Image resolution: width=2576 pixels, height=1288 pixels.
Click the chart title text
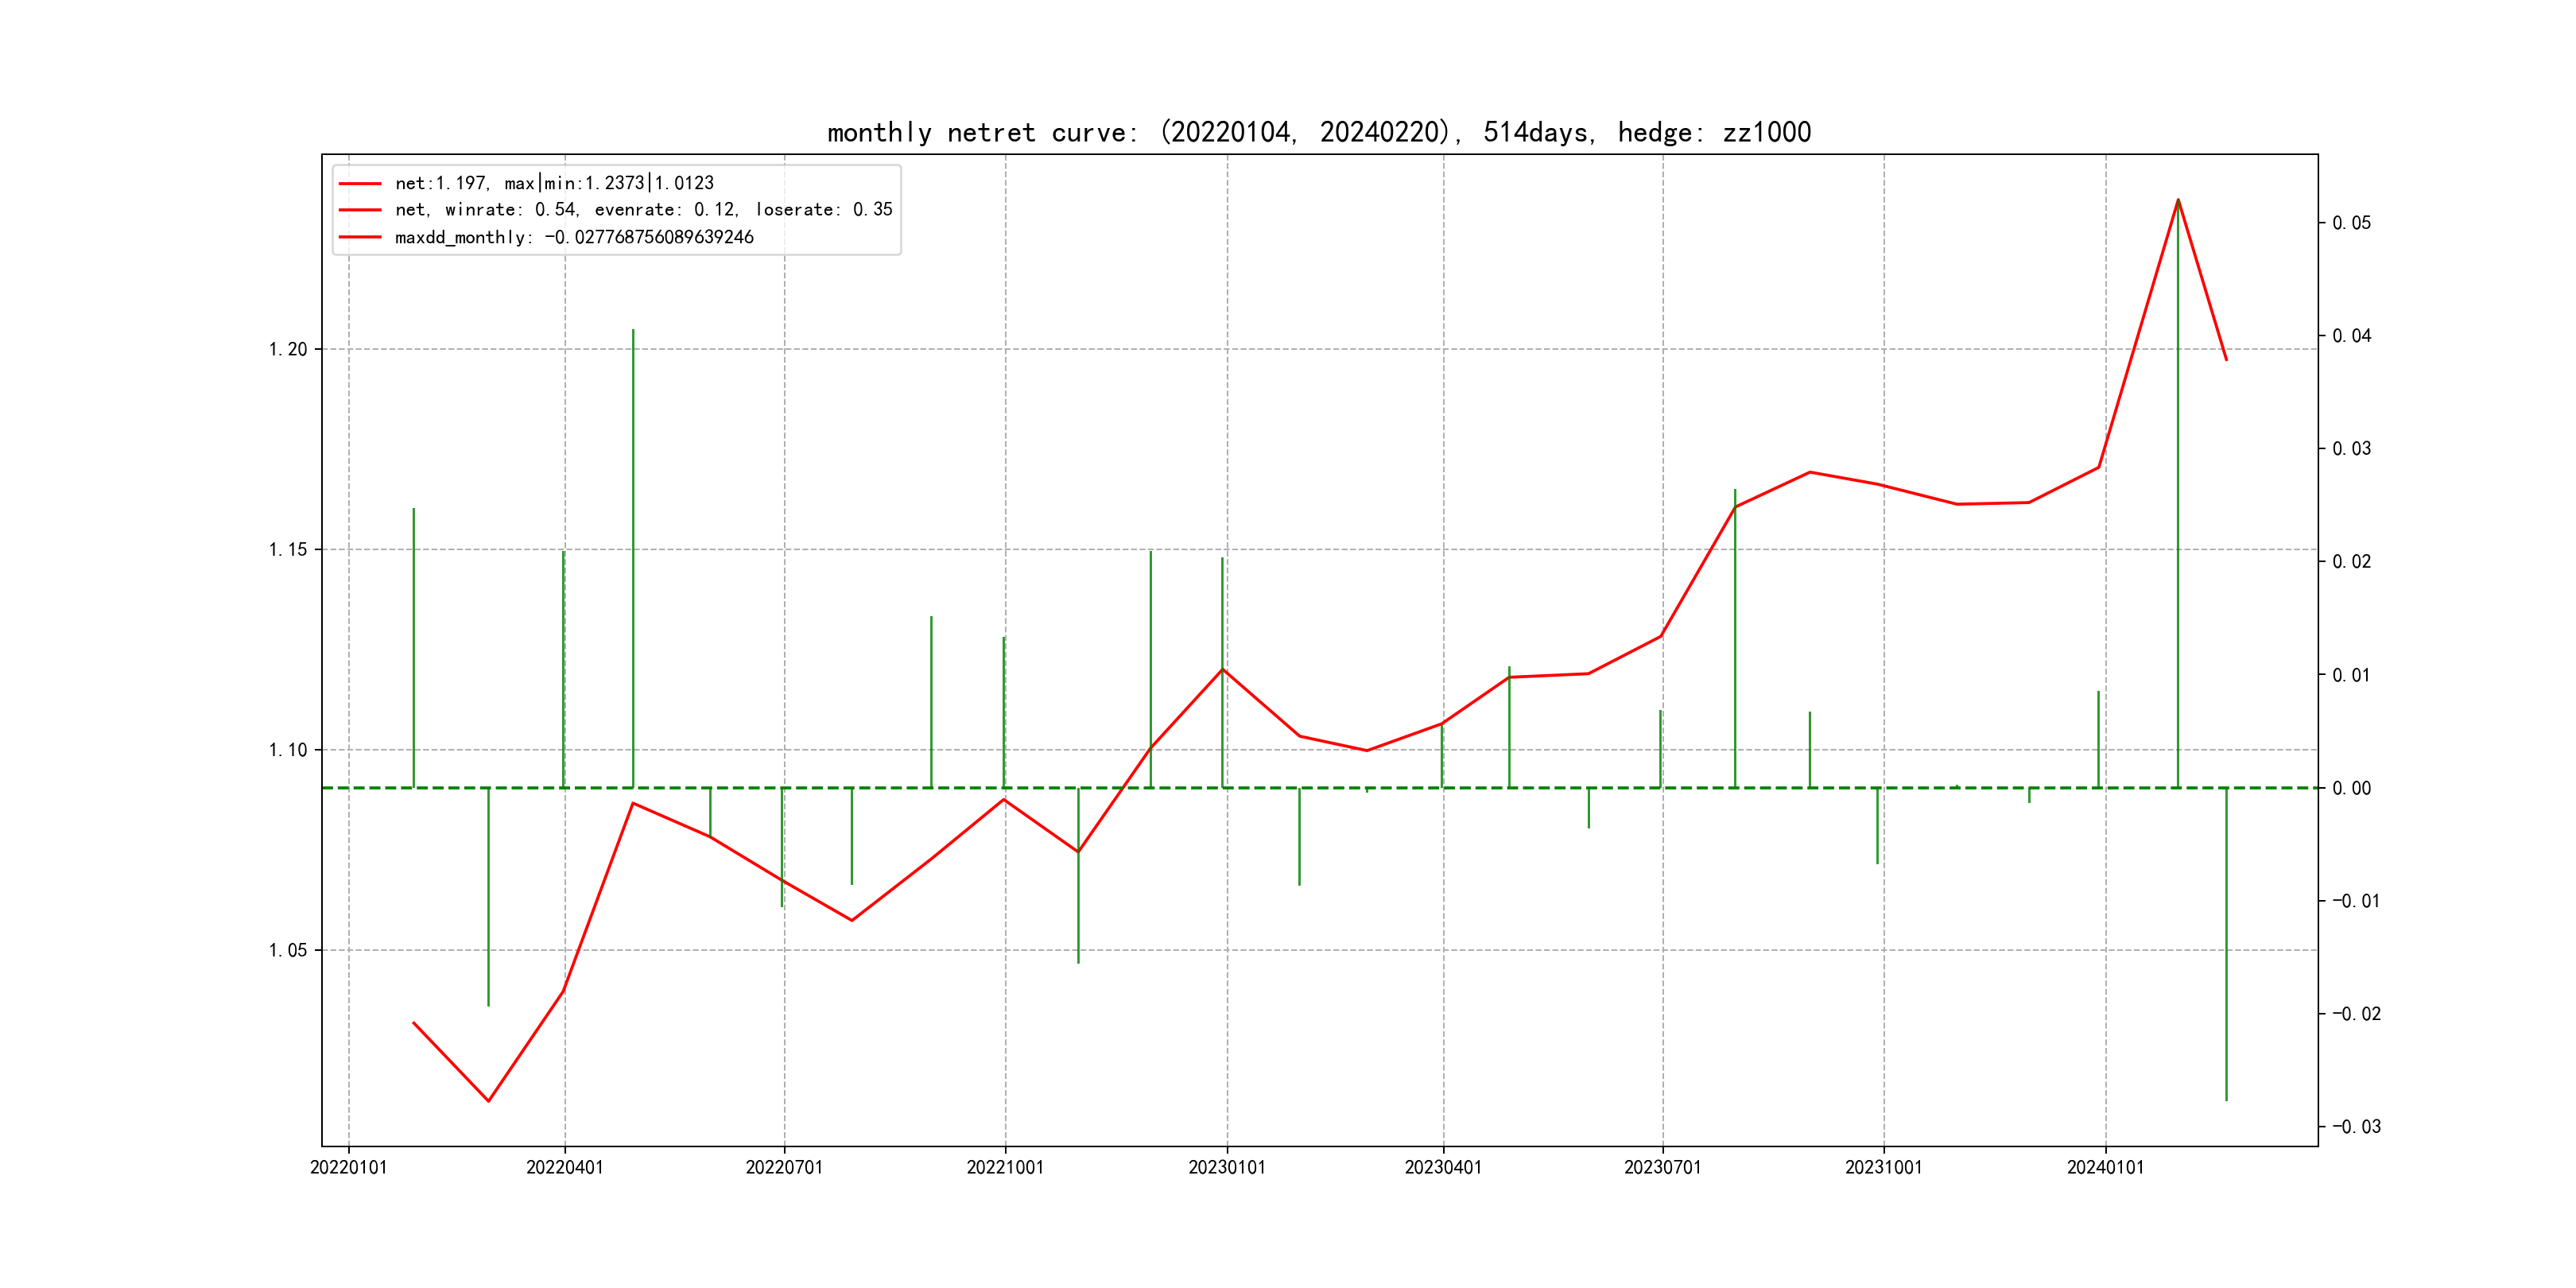click(1319, 132)
